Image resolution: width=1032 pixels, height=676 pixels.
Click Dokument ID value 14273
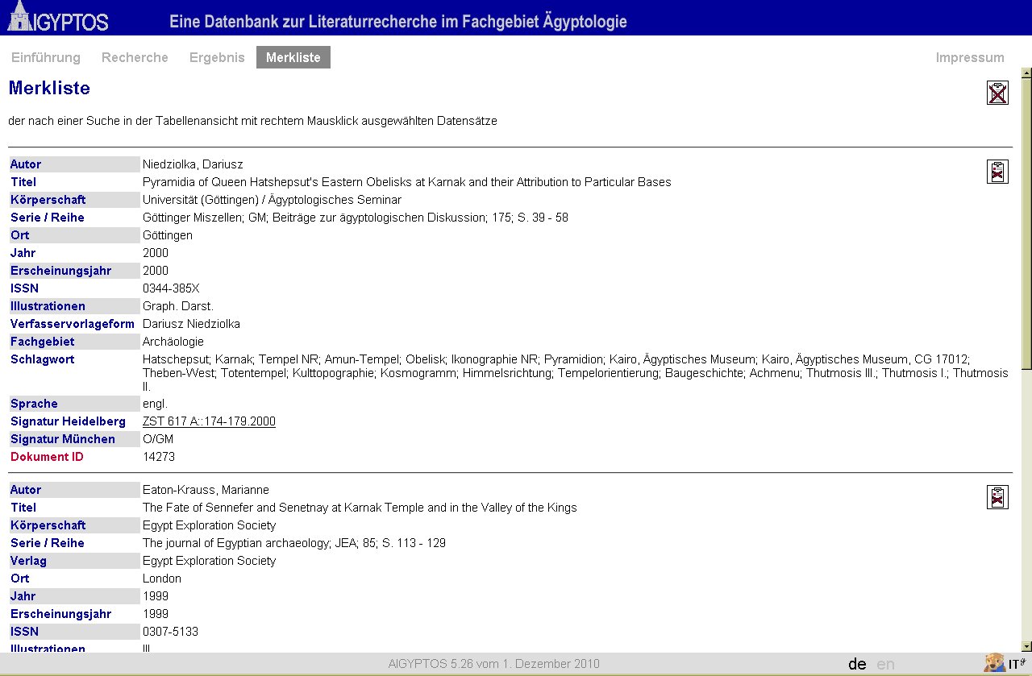point(159,457)
